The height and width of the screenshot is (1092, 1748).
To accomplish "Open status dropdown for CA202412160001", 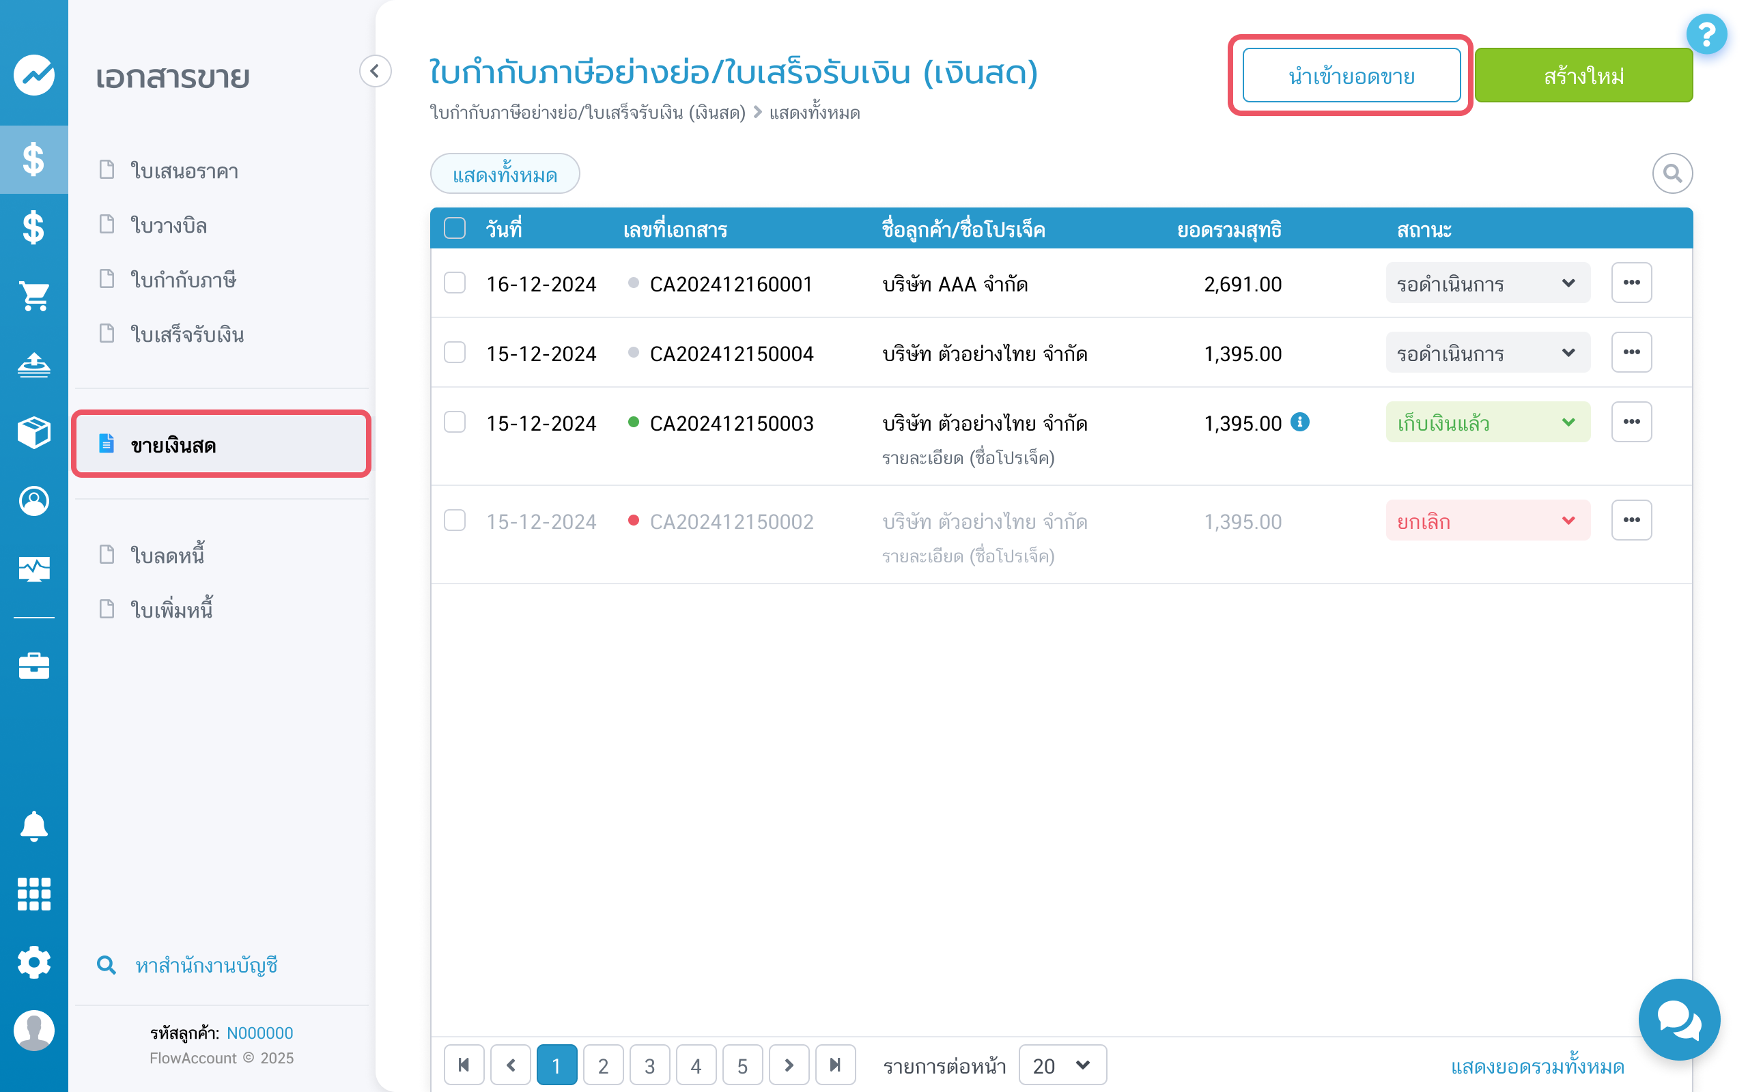I will [x=1486, y=283].
